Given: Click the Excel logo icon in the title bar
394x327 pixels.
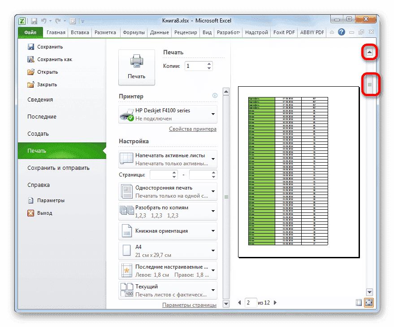Looking at the screenshot, I should click(22, 21).
